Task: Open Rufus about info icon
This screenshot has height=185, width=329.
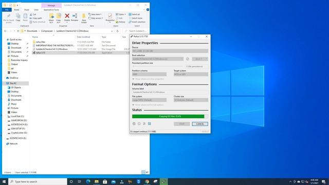Action: (x=139, y=124)
